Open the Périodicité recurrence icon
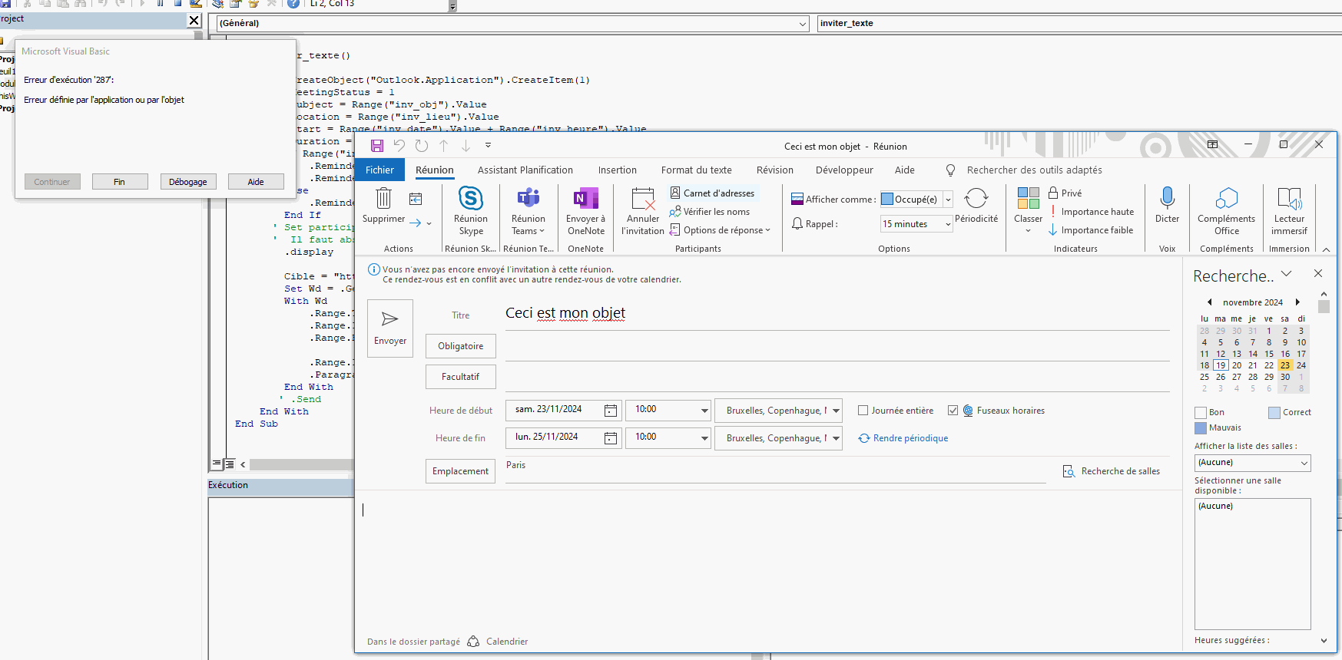Viewport: 1342px width, 660px height. [x=976, y=199]
